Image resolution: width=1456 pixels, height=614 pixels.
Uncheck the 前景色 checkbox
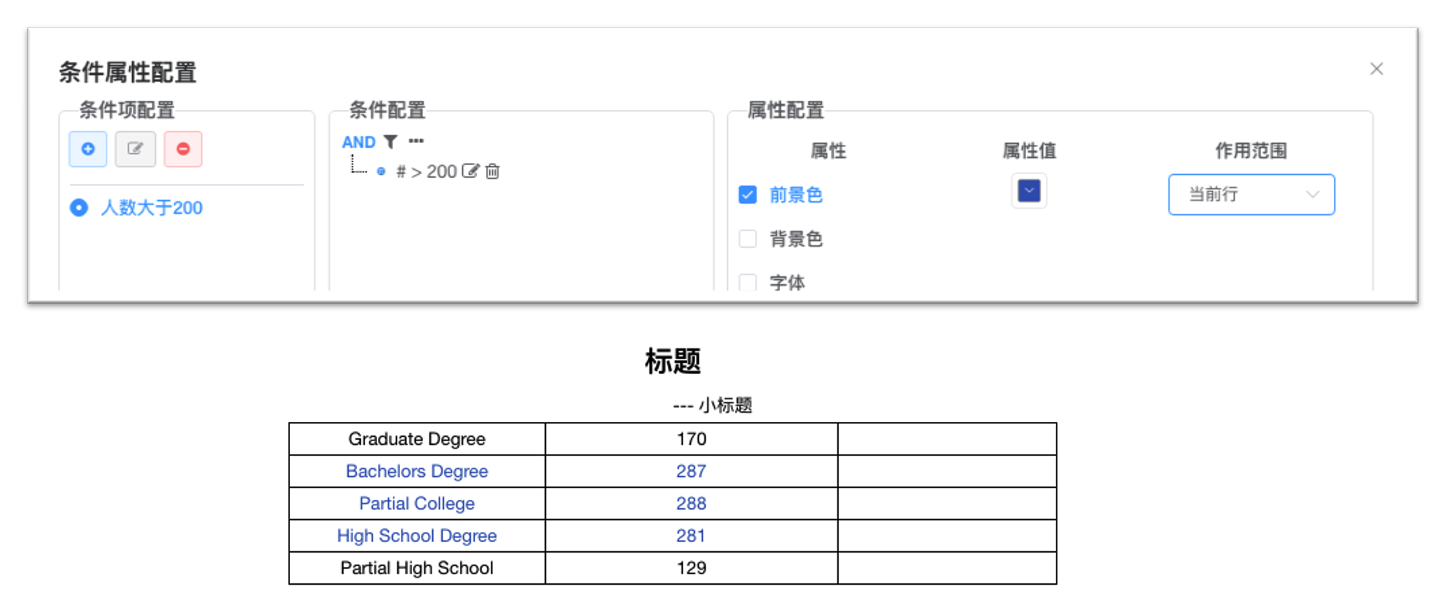click(747, 194)
